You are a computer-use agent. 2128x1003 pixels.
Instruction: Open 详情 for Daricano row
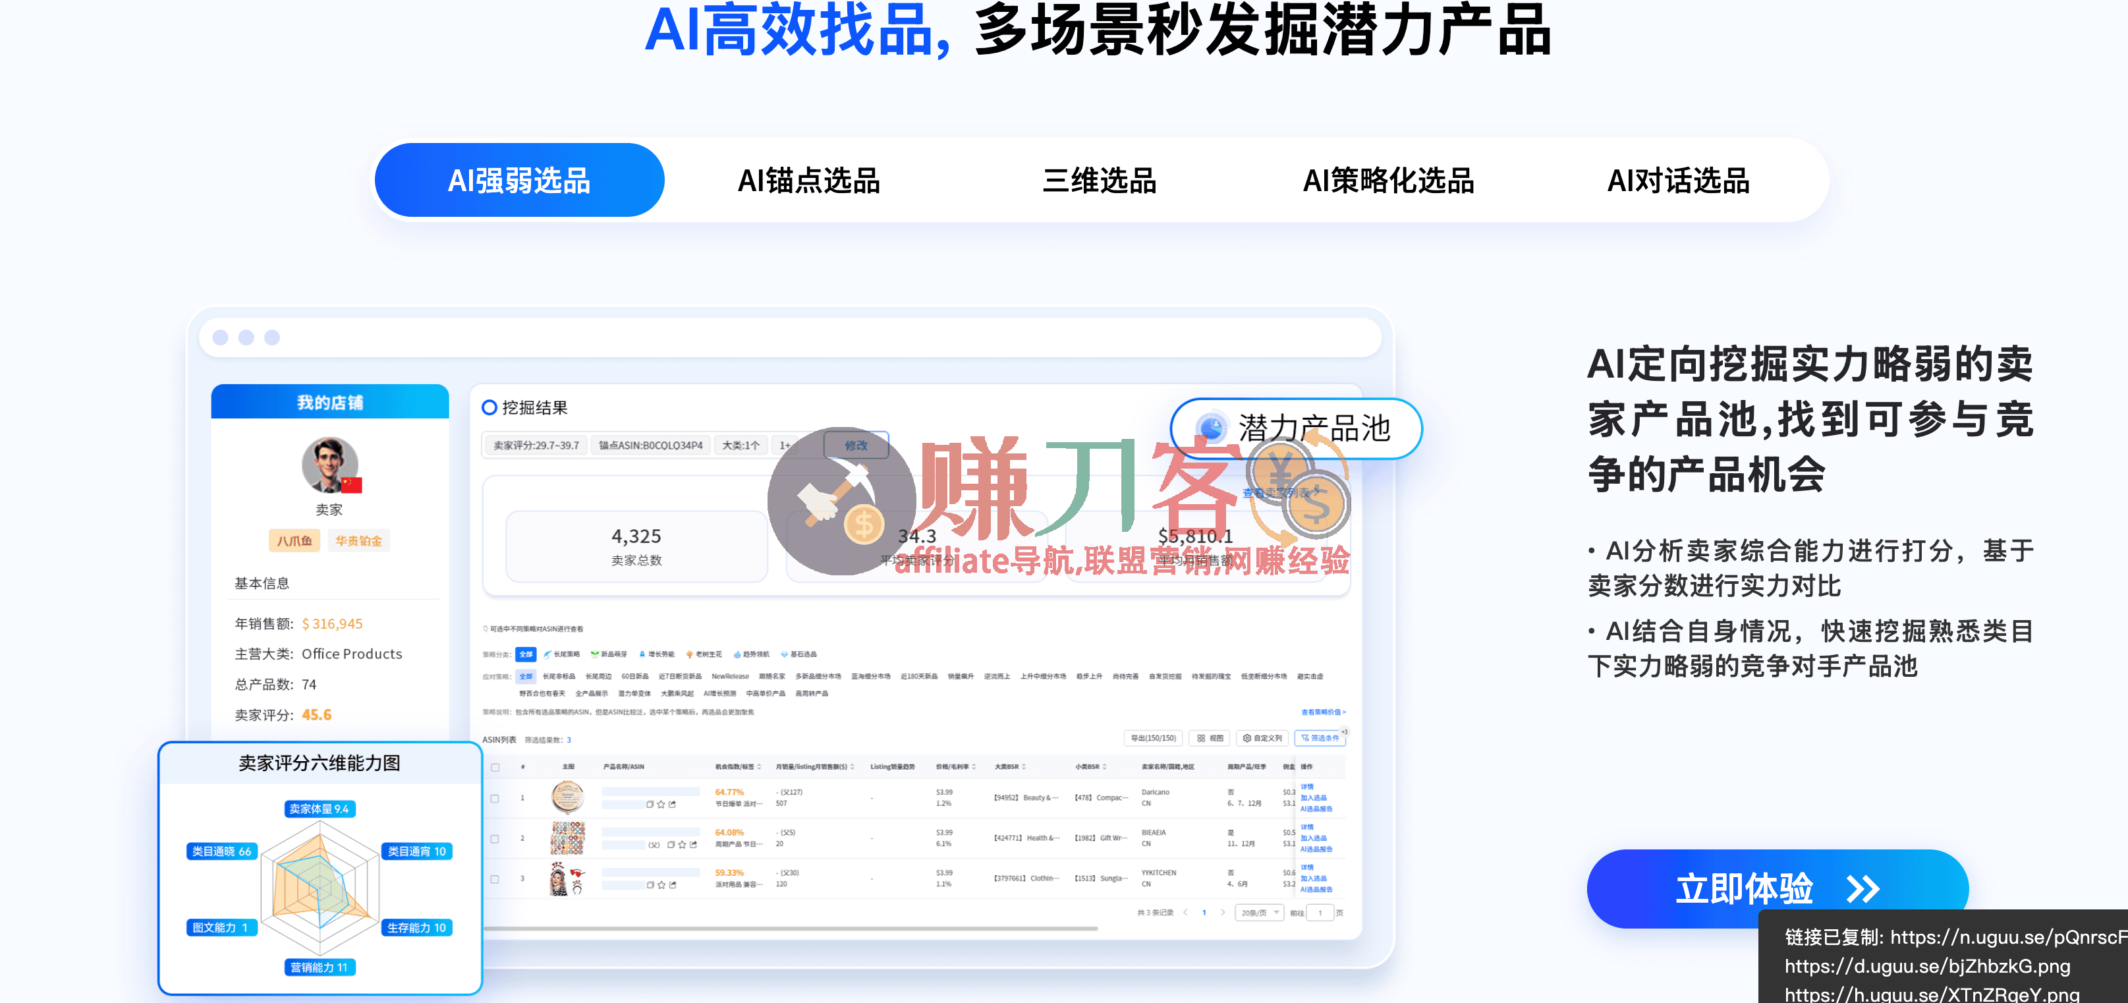1307,787
